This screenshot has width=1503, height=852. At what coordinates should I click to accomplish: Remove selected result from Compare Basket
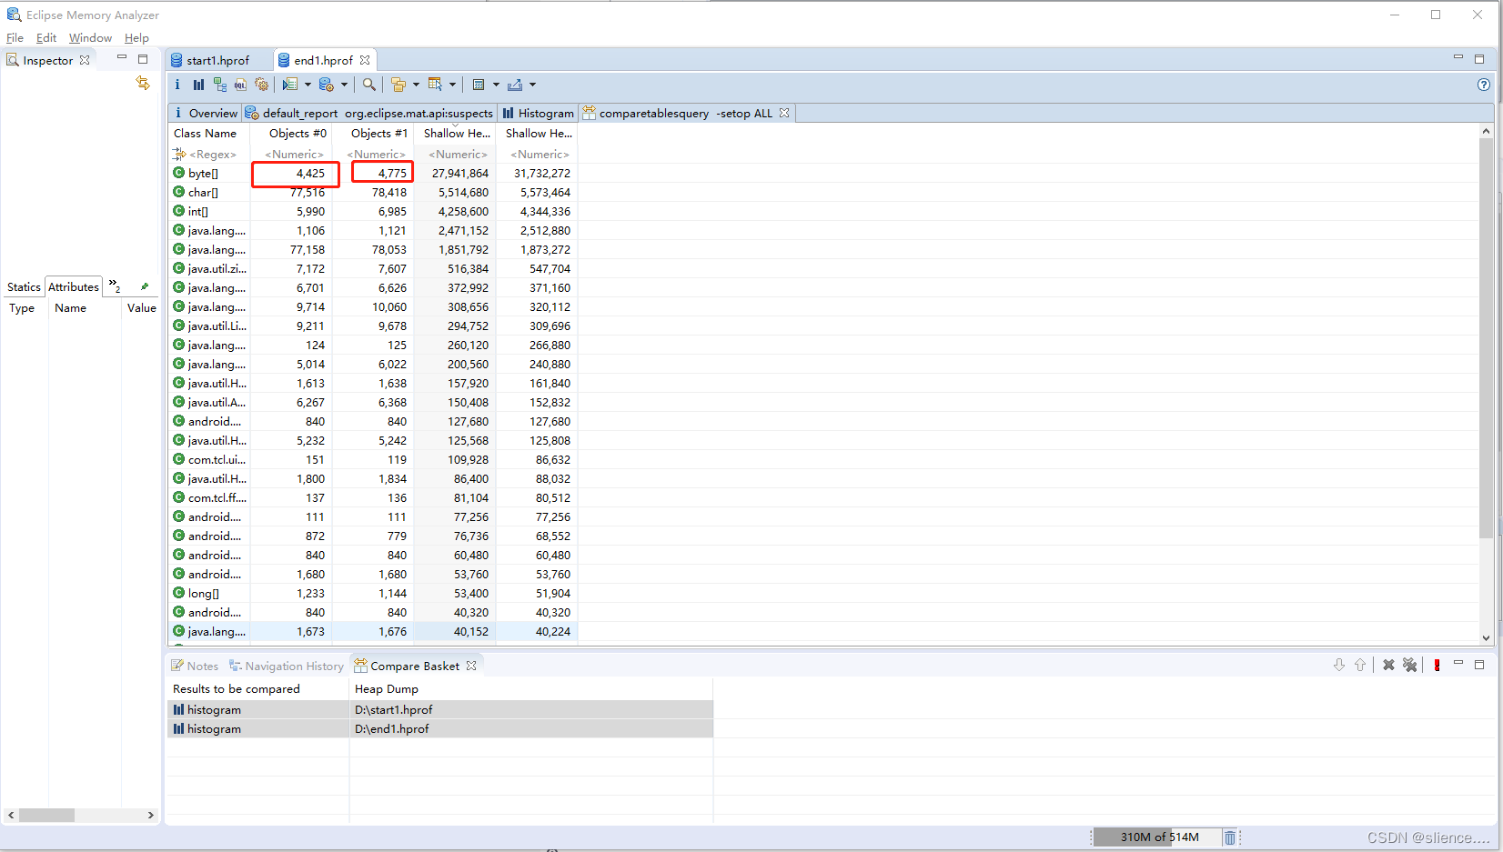click(x=1388, y=666)
